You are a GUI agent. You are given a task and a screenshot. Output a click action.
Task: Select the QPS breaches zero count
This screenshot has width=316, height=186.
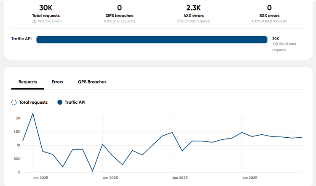[x=119, y=8]
